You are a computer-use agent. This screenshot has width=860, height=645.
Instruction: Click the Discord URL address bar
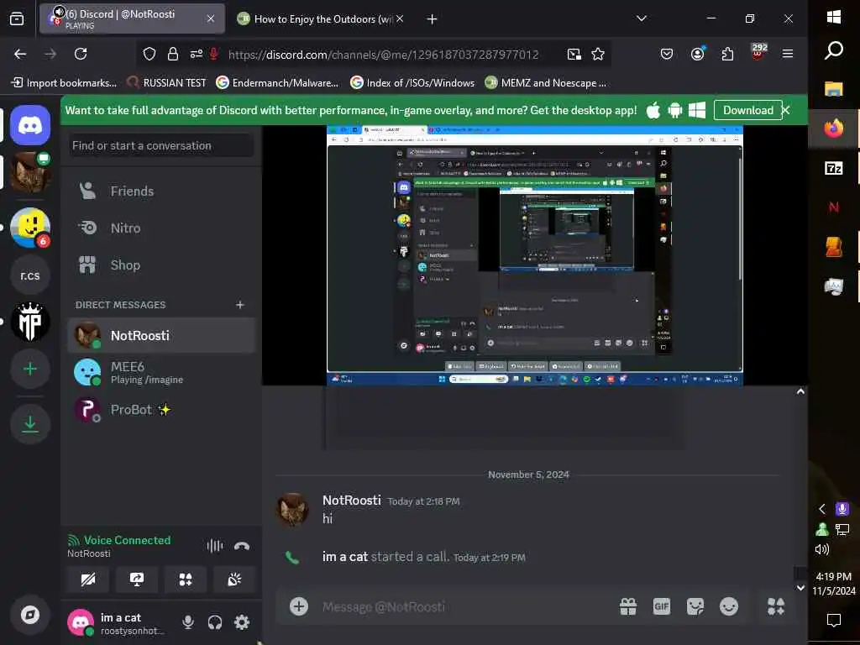[x=383, y=55]
